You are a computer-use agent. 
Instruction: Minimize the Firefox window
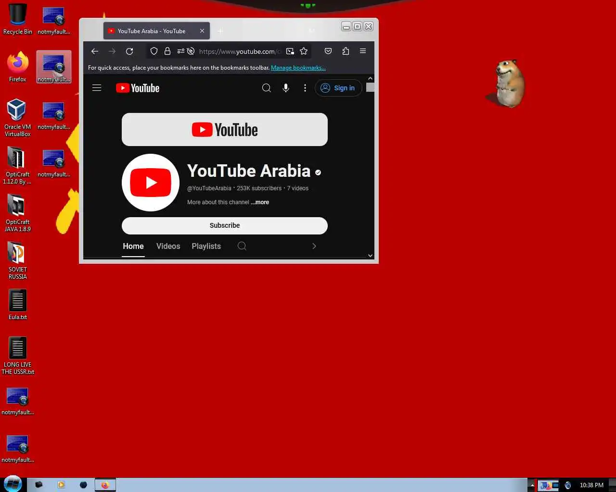pos(346,26)
